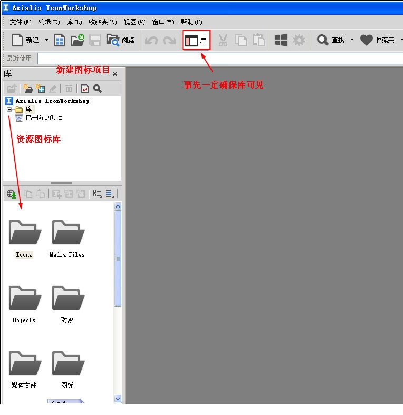403x415 pixels.
Task: Click the paste icon in lower library toolbar
Action: pos(40,194)
